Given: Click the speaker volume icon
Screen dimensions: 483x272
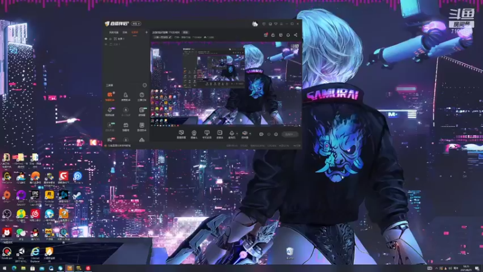Looking at the screenshot, I should 245,134.
